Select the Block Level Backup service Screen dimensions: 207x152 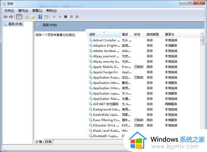tap(108, 130)
